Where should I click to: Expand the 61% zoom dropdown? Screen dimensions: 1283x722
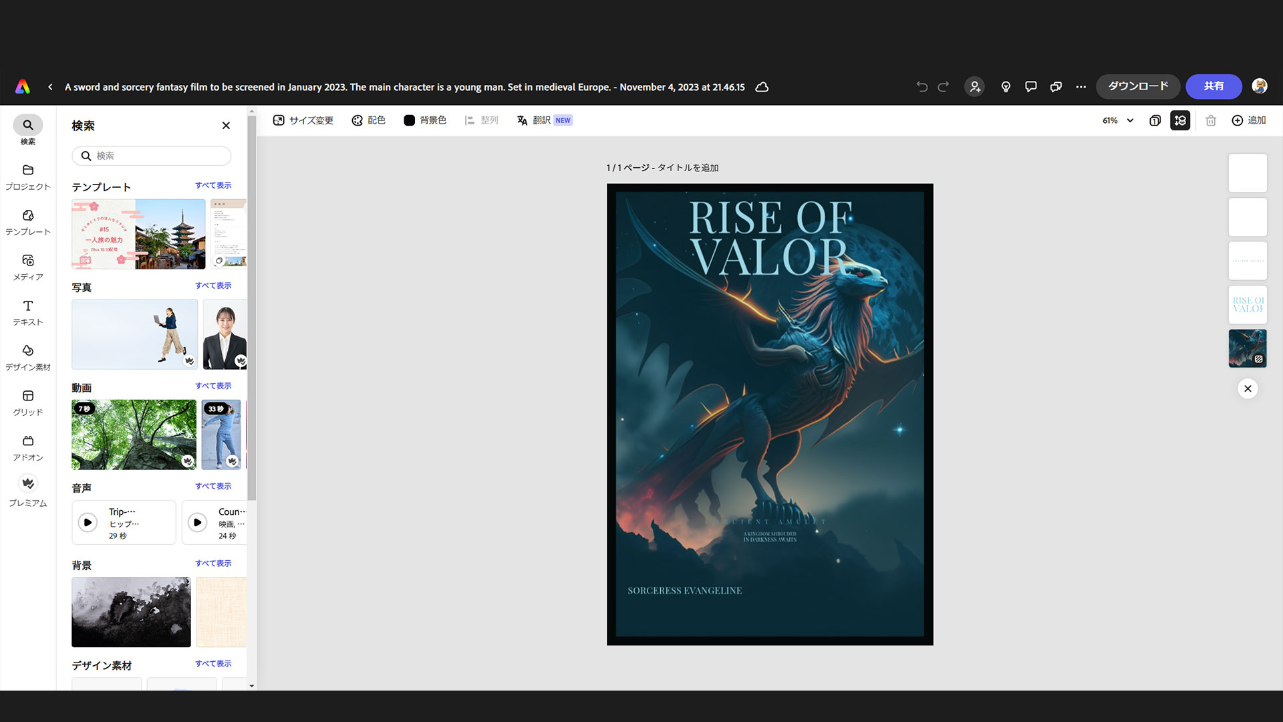[1118, 120]
